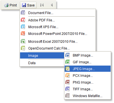Choose Windows Metafile... from Image submenu
Viewport: 114px width, 103px height.
coord(88,96)
